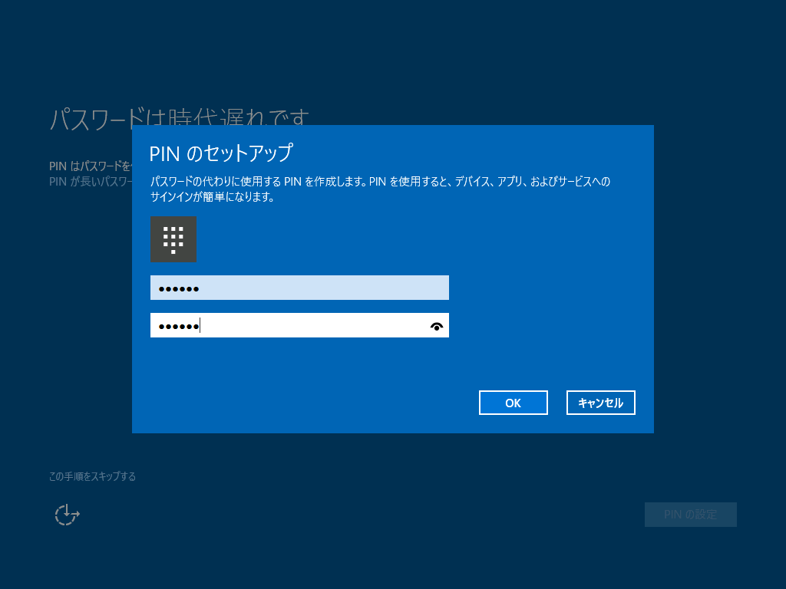786x589 pixels.
Task: Cancel PIN setup with キャンセル
Action: (600, 403)
